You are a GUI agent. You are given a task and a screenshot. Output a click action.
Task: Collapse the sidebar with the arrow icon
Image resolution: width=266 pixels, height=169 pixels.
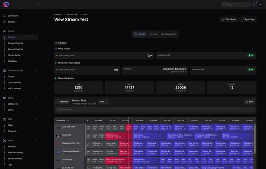tap(38, 5)
